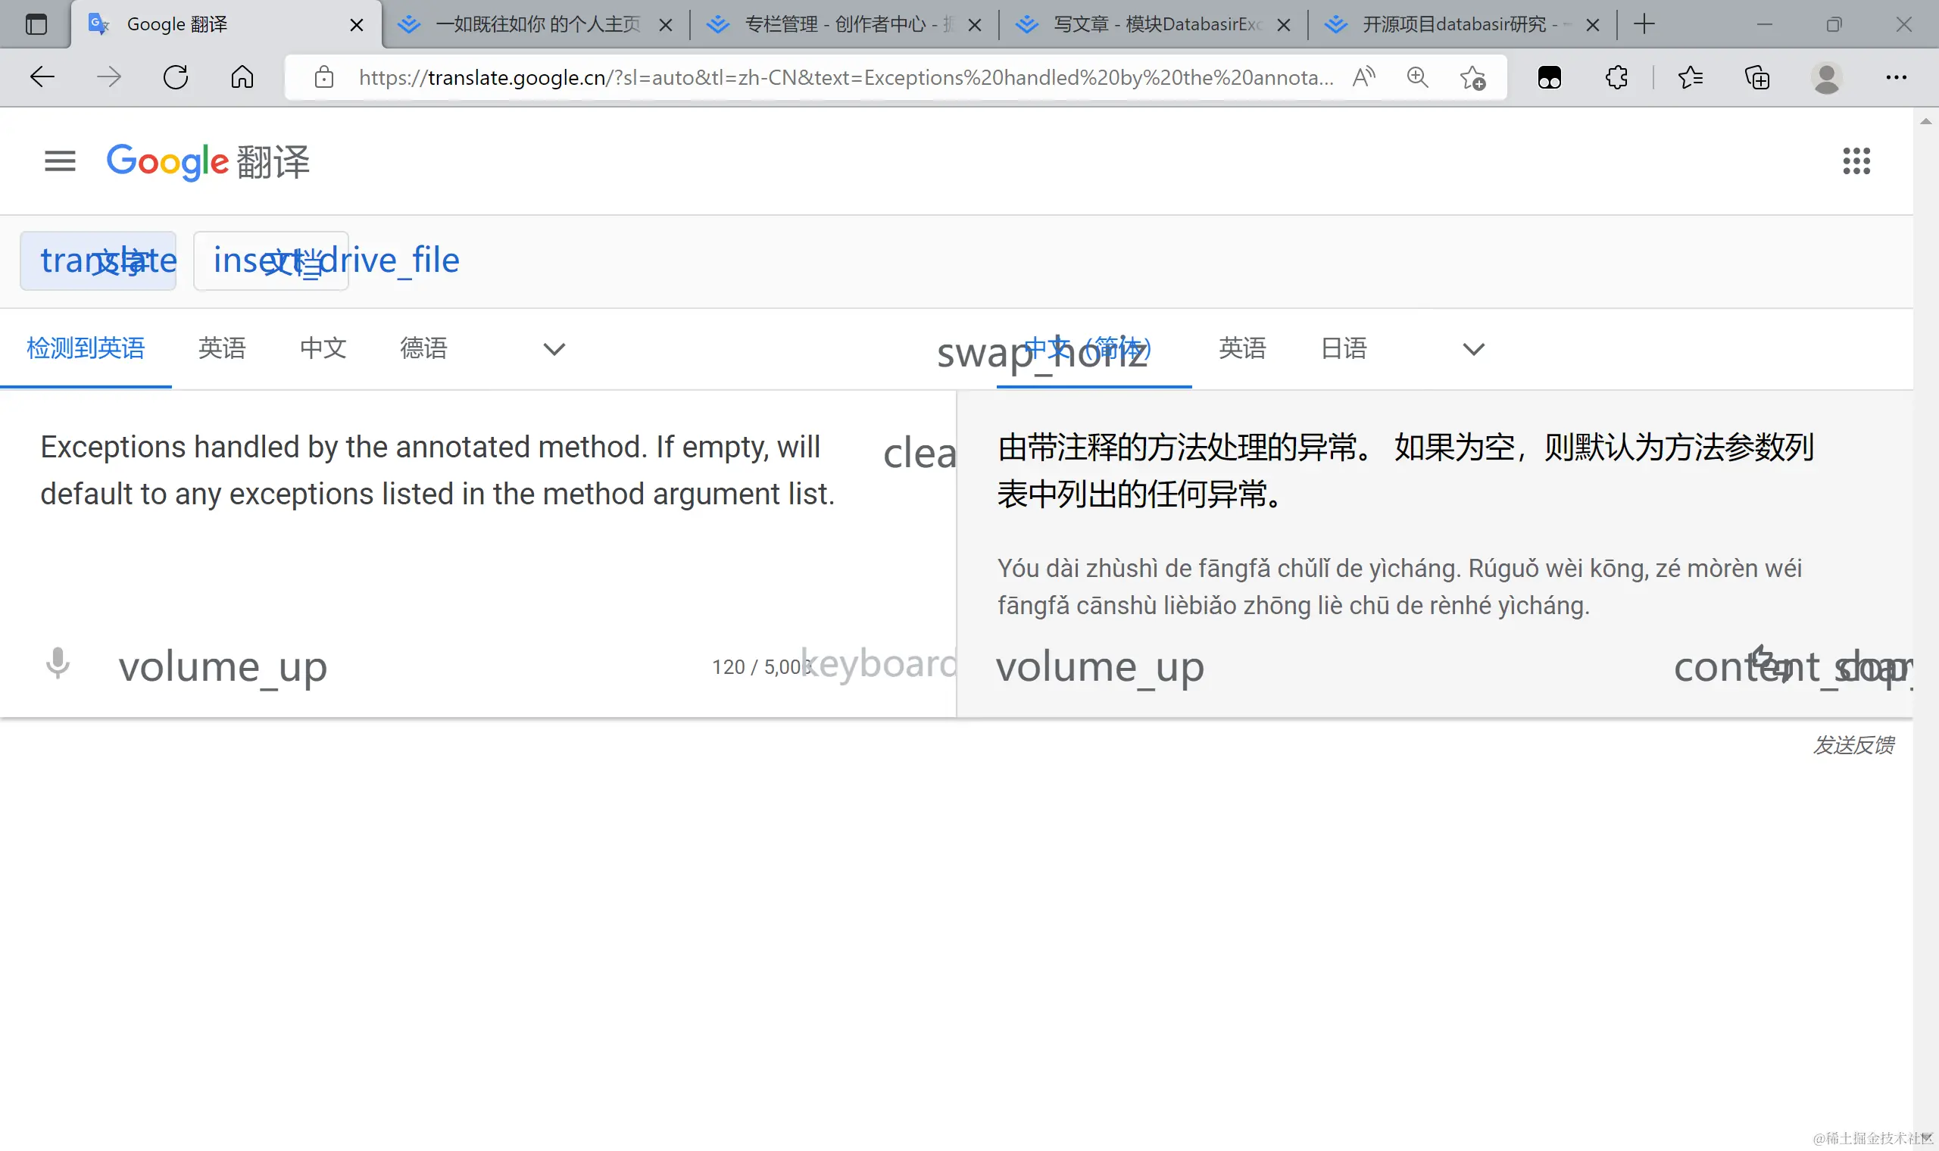The height and width of the screenshot is (1151, 1939).
Task: Click browser refresh button
Action: point(176,76)
